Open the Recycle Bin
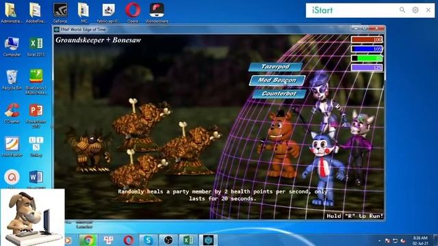This screenshot has height=246, width=438. 12,80
